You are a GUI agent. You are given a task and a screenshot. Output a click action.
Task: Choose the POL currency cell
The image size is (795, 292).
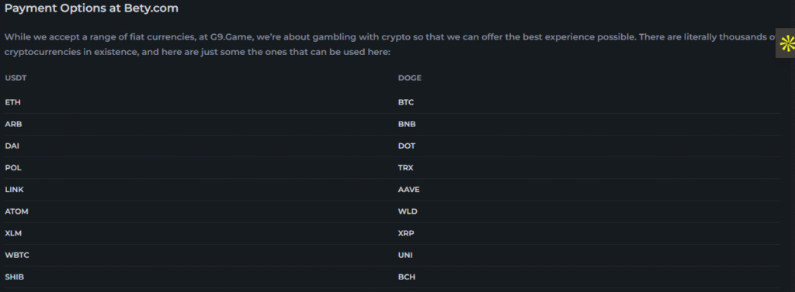pos(13,167)
